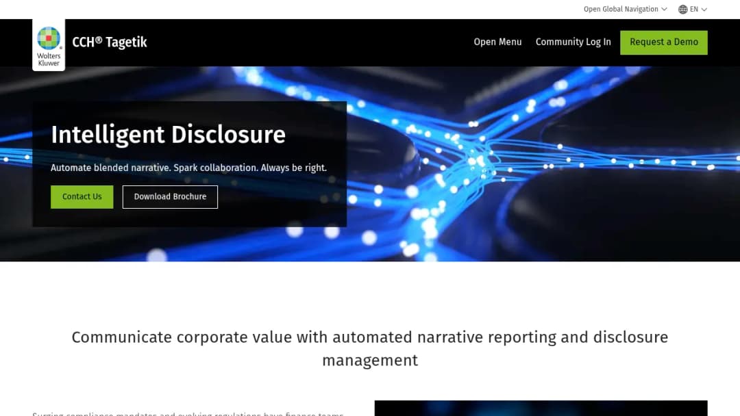Click Open Menu in header
Image resolution: width=740 pixels, height=416 pixels.
[497, 42]
